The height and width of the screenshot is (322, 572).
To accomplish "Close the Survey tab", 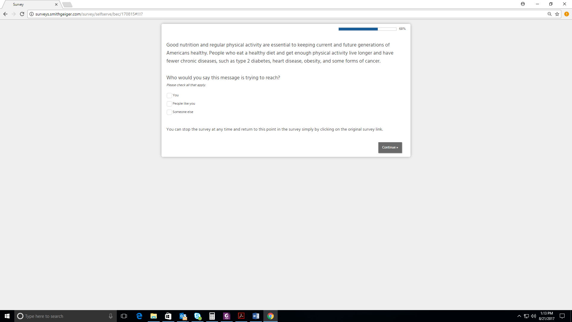I will click(56, 4).
